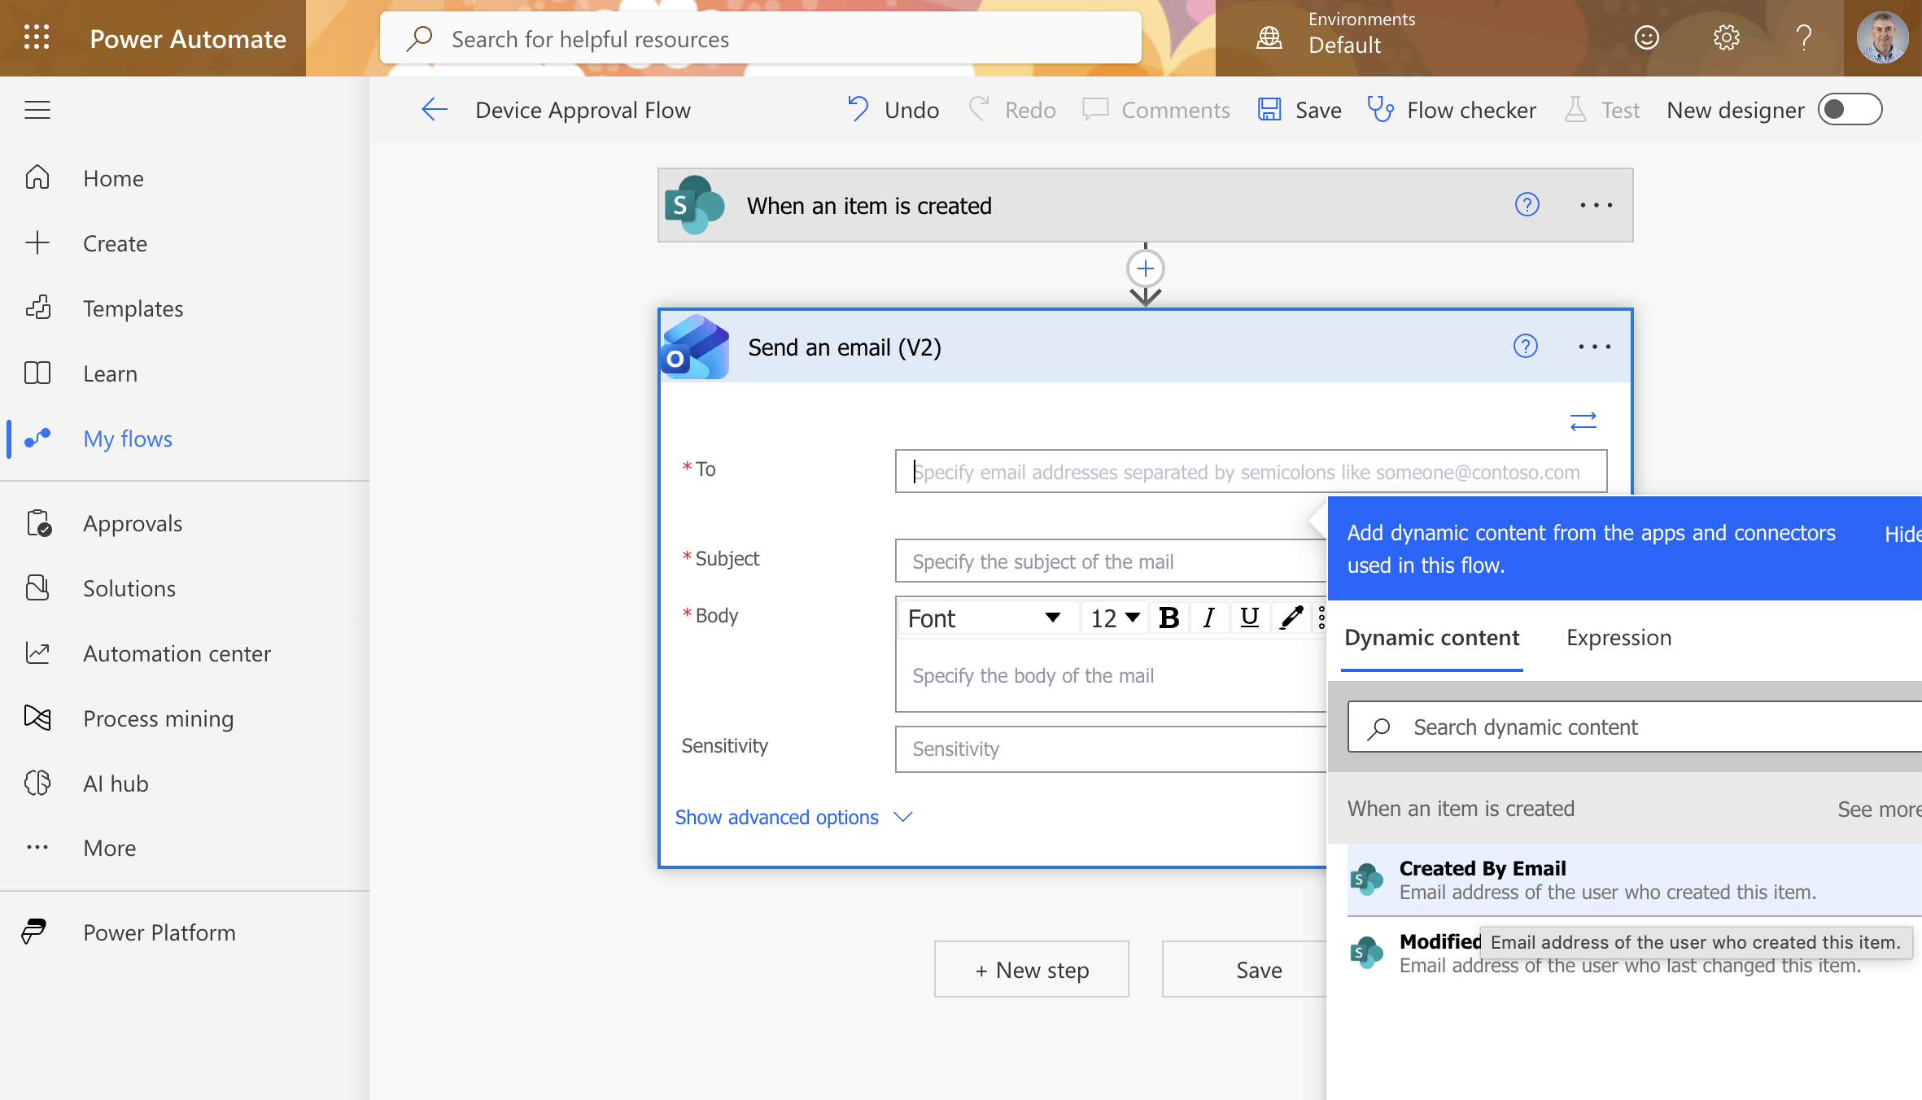Open help for When an item is created
Image resolution: width=1922 pixels, height=1100 pixels.
[x=1527, y=204]
